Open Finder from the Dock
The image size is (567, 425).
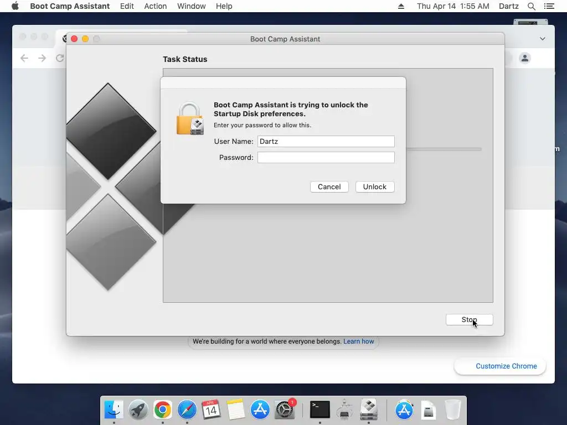pos(114,410)
